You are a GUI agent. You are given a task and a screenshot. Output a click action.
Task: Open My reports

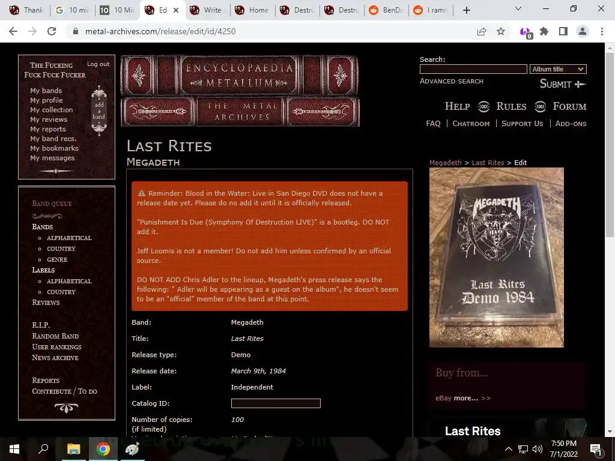click(48, 129)
